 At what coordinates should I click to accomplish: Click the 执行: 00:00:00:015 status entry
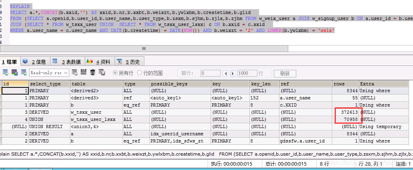[x=231, y=164]
